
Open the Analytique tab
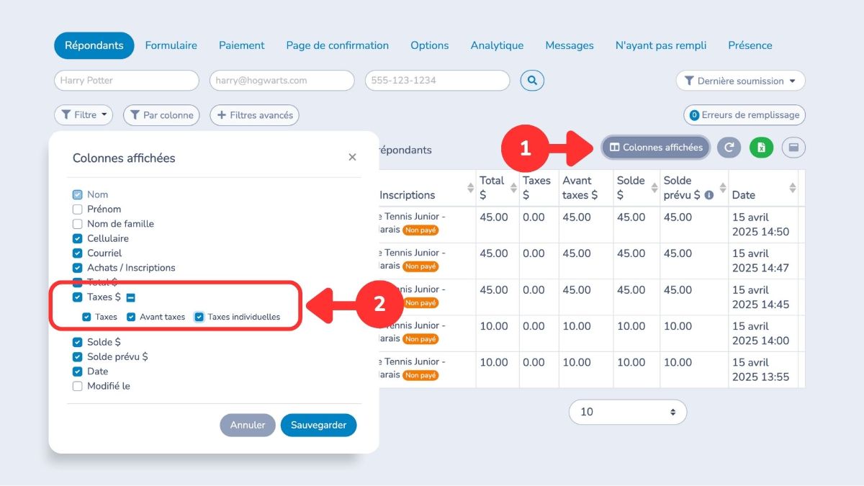pyautogui.click(x=497, y=45)
